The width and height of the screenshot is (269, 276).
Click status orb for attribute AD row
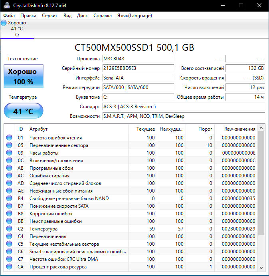pyautogui.click(x=9, y=183)
